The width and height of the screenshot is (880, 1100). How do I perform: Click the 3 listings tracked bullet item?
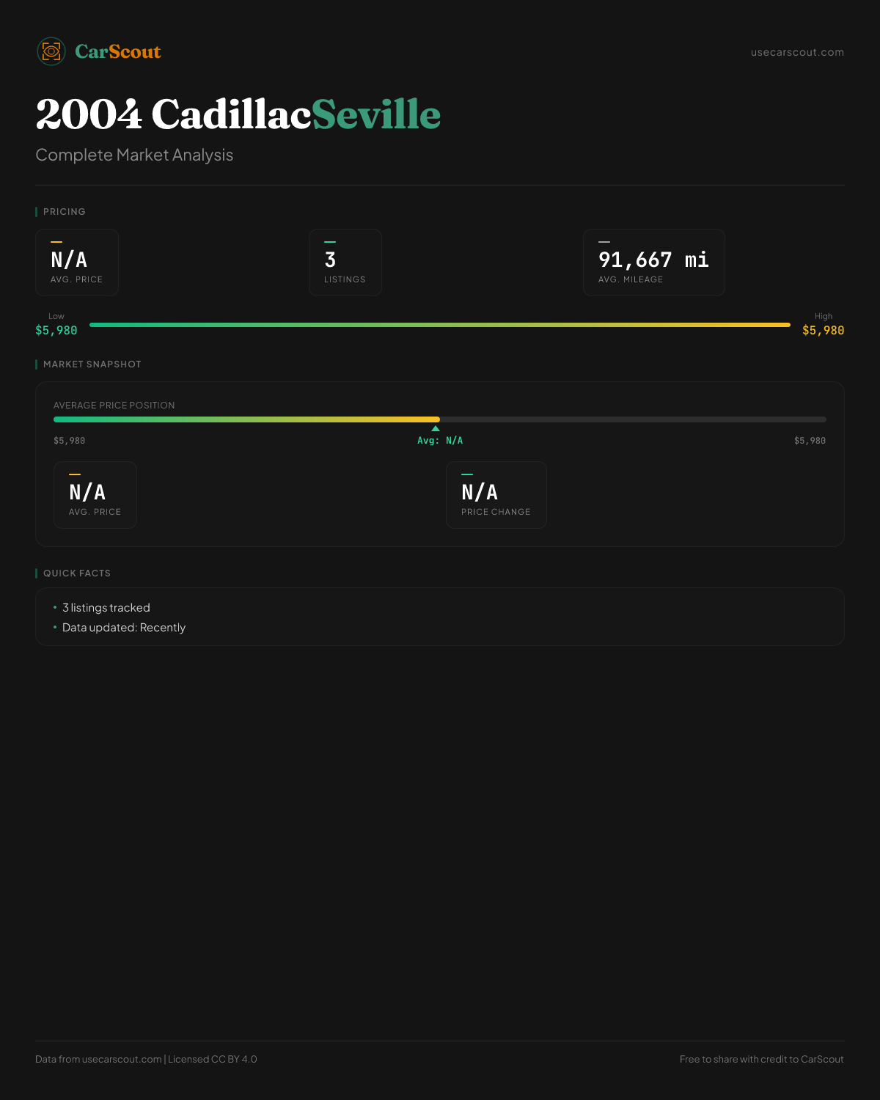(x=106, y=608)
